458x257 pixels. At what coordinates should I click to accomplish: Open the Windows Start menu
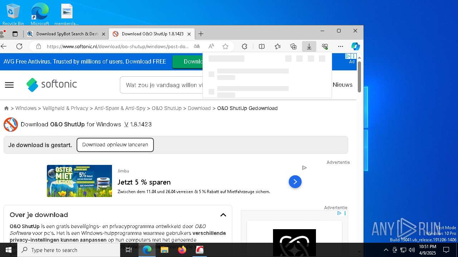coord(9,250)
